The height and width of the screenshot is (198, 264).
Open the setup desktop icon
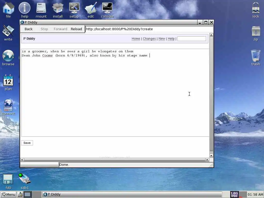tap(74, 10)
